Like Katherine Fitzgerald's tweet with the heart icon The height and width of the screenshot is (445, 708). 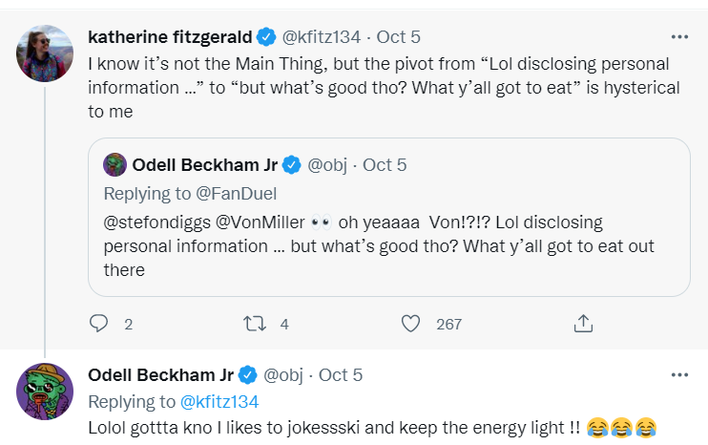point(410,324)
